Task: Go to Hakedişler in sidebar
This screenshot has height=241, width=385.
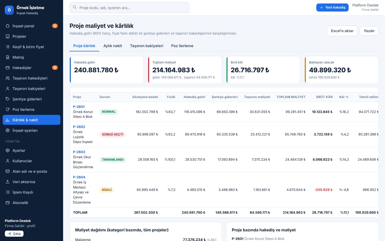Action: click(x=32, y=68)
